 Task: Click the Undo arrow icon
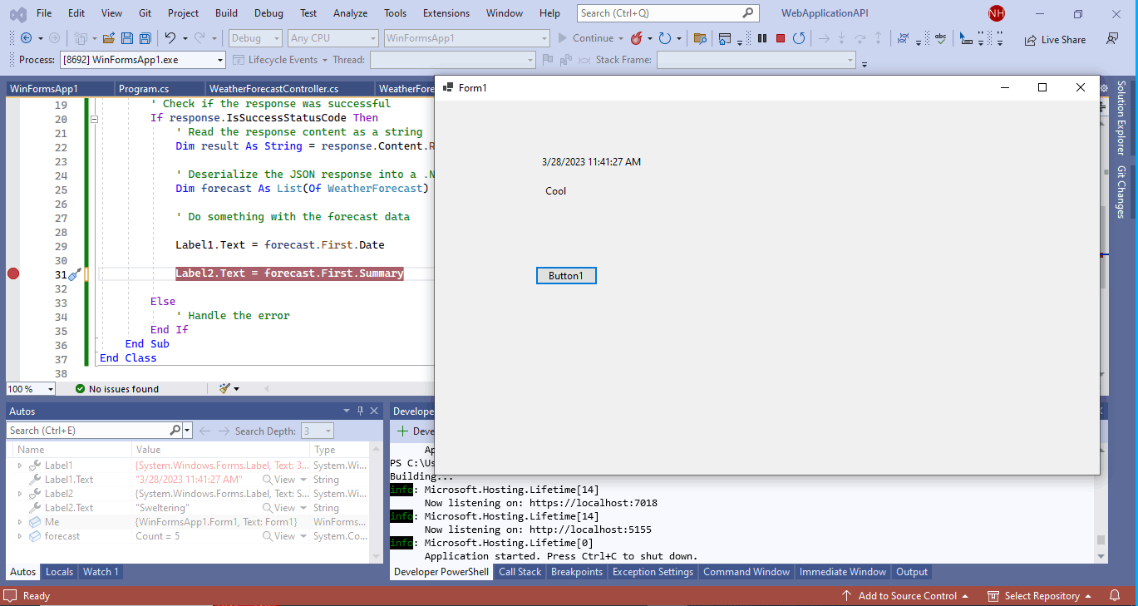tap(170, 38)
